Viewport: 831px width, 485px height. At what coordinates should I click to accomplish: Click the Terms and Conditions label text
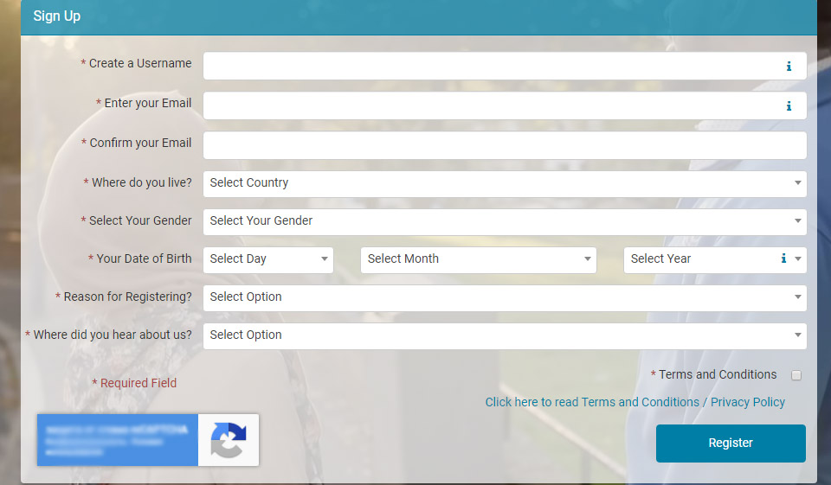pyautogui.click(x=718, y=375)
